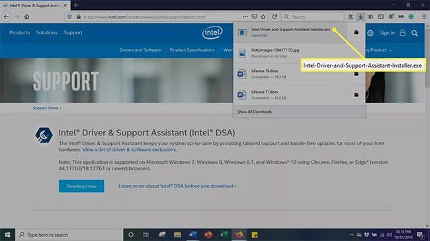Screen dimensions: 430x241
Task: Show hidden system tray icons
Action: pyautogui.click(x=351, y=235)
